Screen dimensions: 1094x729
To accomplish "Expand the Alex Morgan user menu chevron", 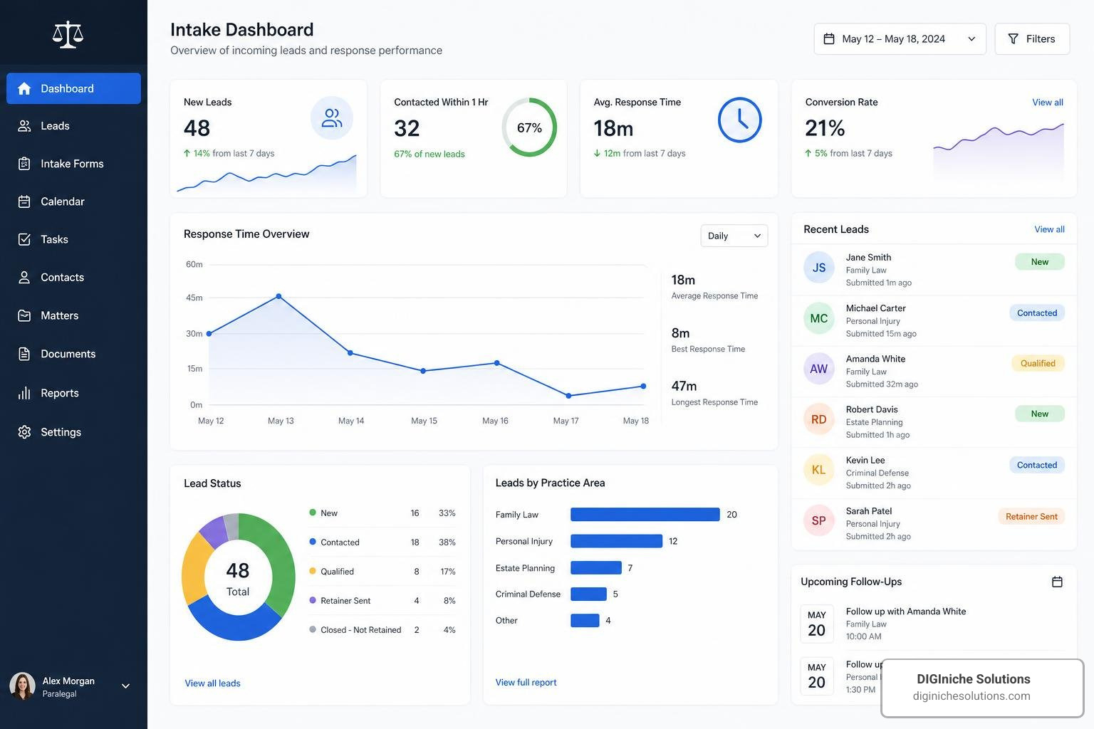I will 125,686.
